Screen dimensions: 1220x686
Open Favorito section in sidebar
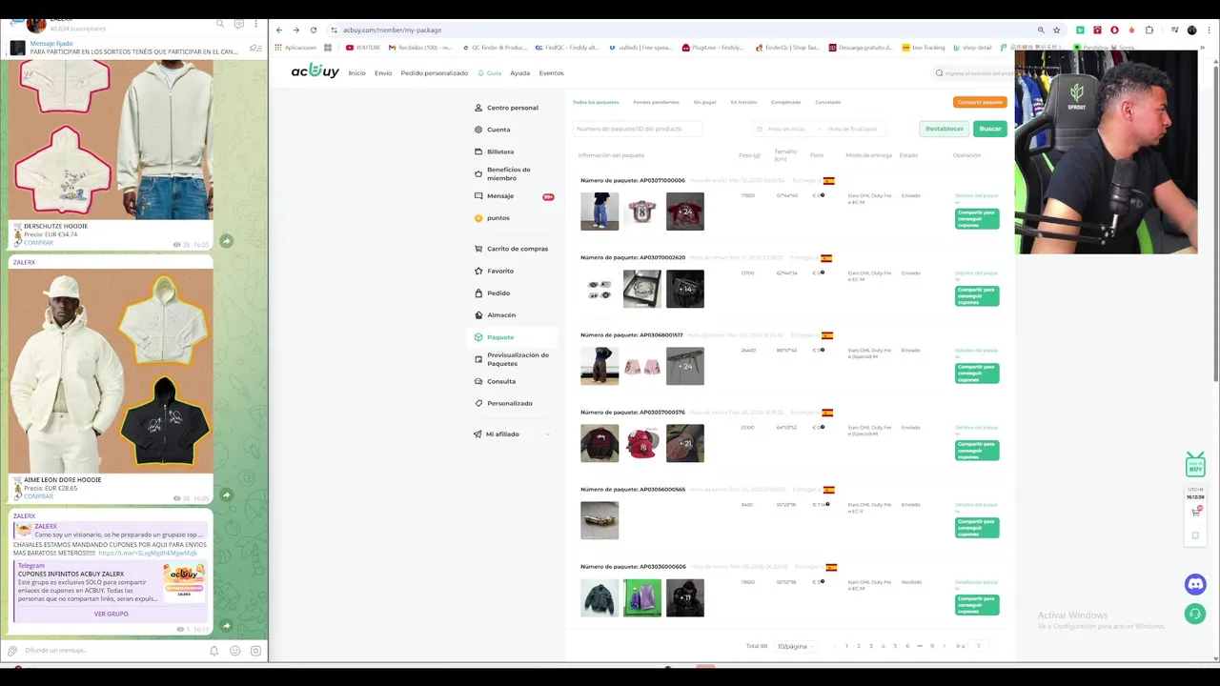tap(500, 271)
